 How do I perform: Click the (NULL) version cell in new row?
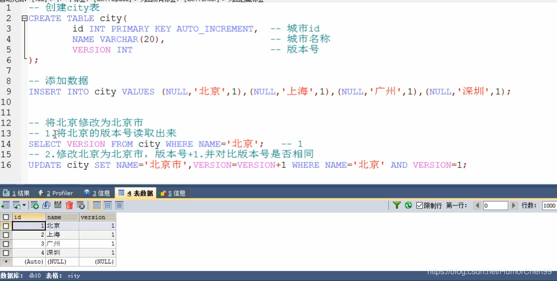(x=97, y=262)
